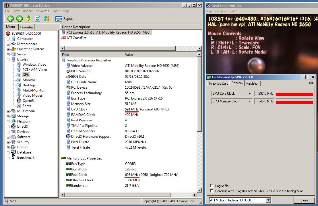Image resolution: width=318 pixels, height=206 pixels.
Task: Click the Up one level toolbar icon
Action: [x=28, y=19]
